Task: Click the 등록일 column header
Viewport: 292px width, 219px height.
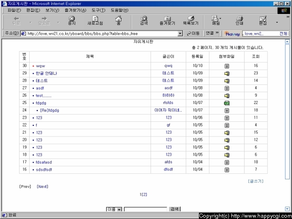Action: click(x=198, y=57)
